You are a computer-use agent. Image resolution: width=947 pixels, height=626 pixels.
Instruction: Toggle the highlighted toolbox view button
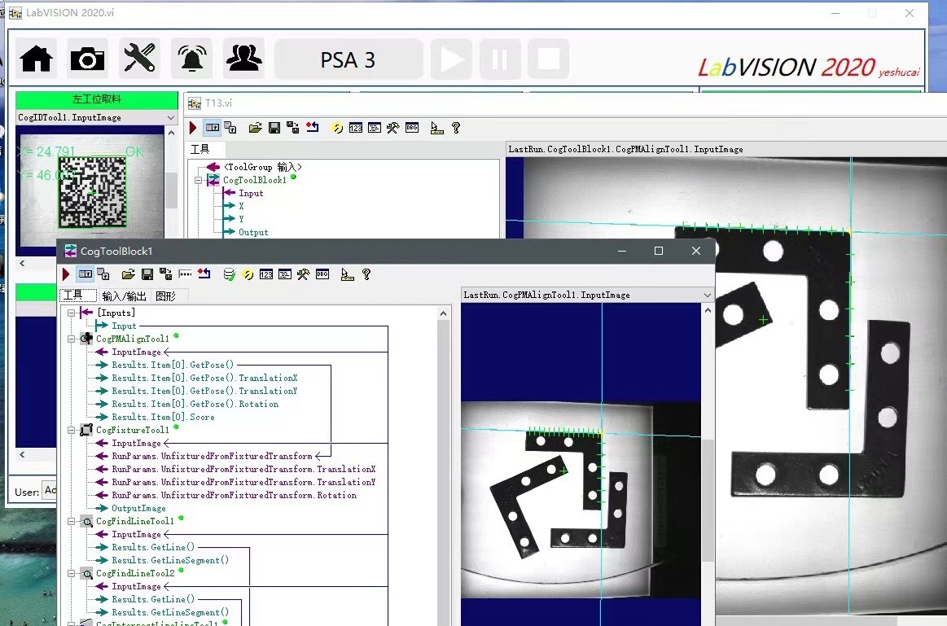[x=85, y=274]
